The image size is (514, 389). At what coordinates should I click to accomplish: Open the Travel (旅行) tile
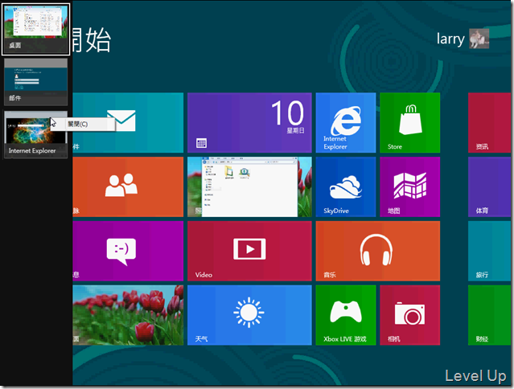point(489,251)
